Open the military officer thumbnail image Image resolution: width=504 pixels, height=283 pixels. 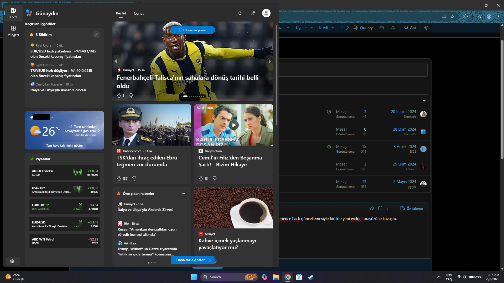click(x=152, y=125)
